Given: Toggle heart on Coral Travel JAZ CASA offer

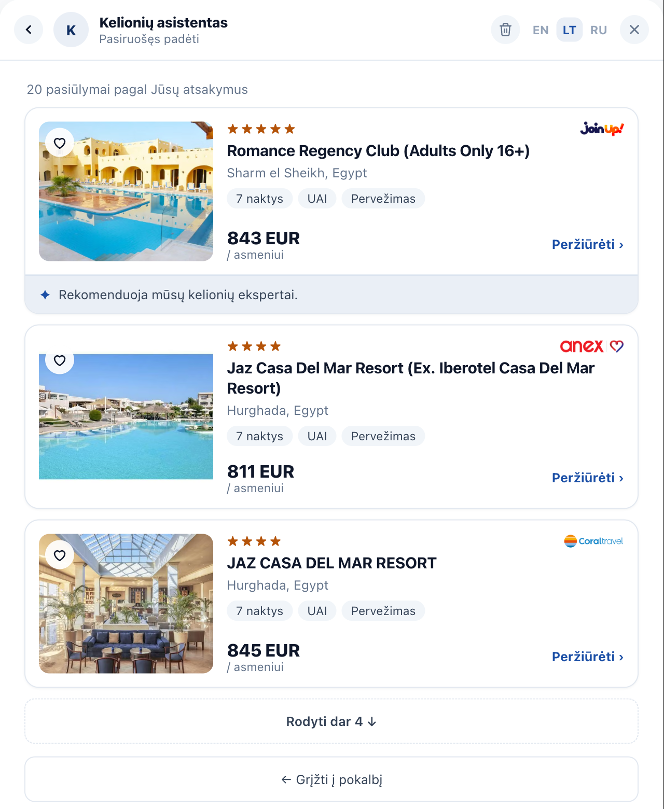Looking at the screenshot, I should tap(60, 555).
